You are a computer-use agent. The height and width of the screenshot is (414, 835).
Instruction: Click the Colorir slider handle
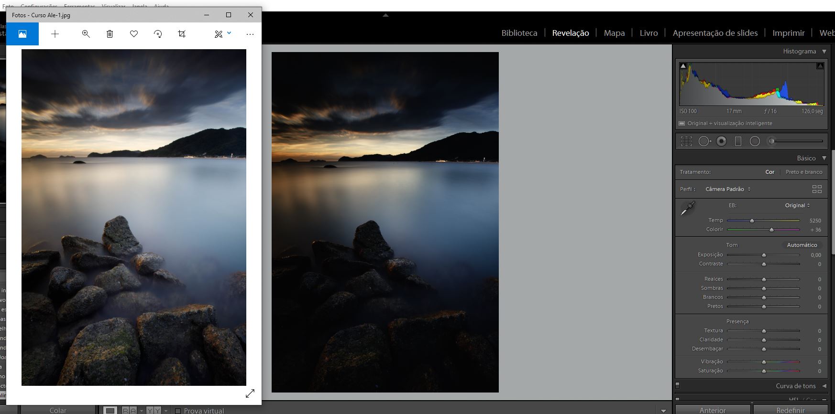tap(771, 230)
